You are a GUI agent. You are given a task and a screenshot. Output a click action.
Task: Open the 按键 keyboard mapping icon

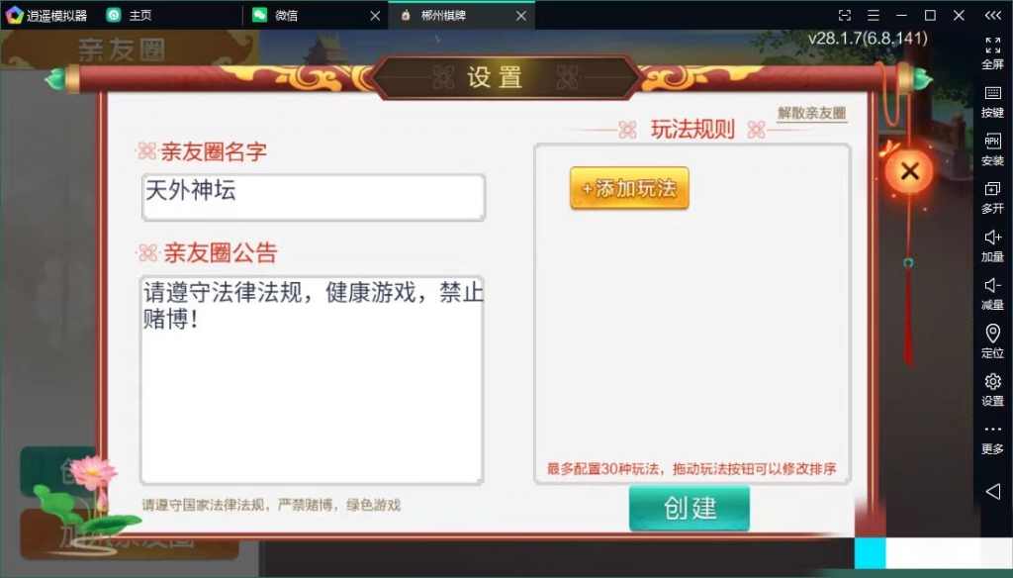tap(992, 102)
